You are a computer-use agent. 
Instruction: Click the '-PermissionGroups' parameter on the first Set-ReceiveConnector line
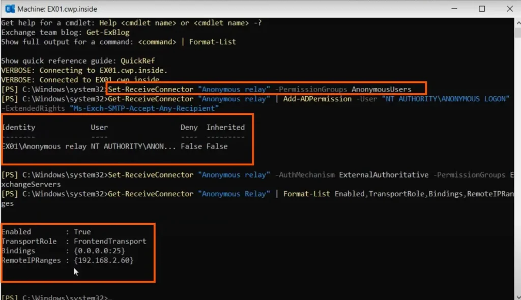(311, 89)
